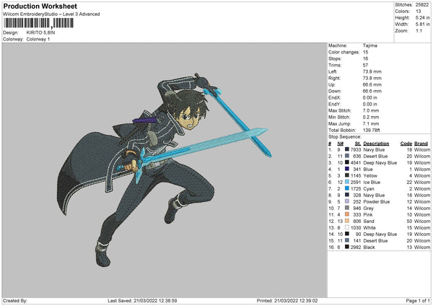
Task: Select the "EndX:" label
Action: (x=334, y=97)
